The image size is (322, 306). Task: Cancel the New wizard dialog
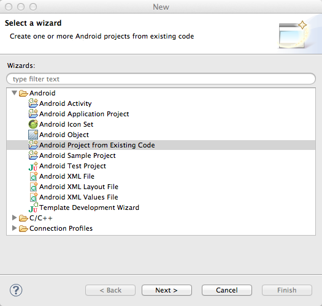tap(227, 290)
